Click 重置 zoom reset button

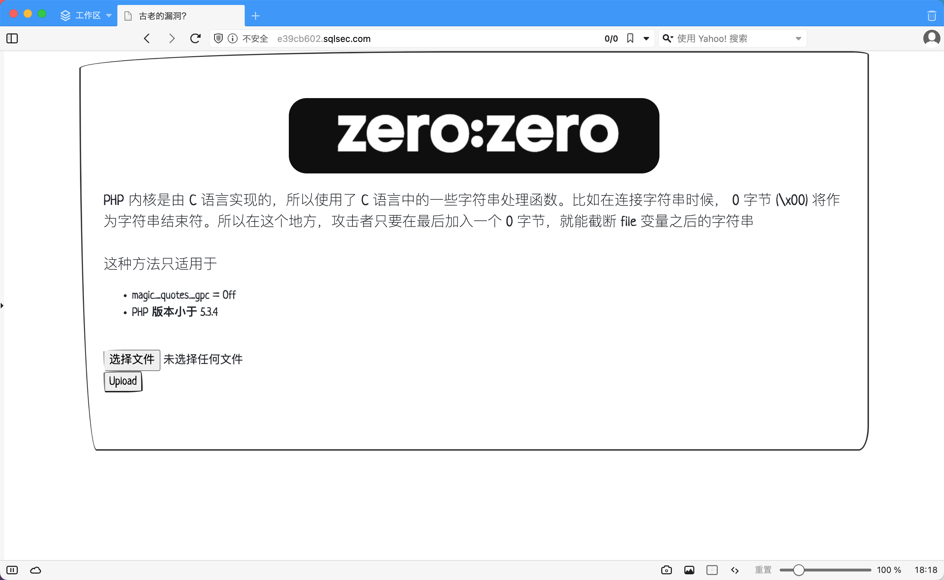[x=763, y=570]
